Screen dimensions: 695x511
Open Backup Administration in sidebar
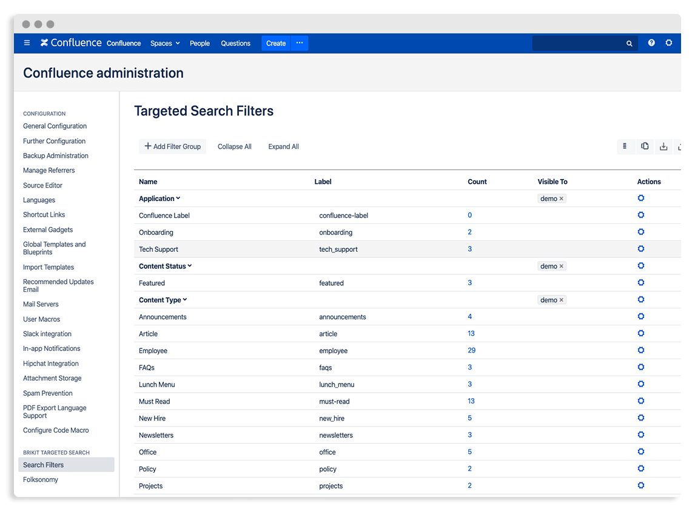[x=55, y=156]
